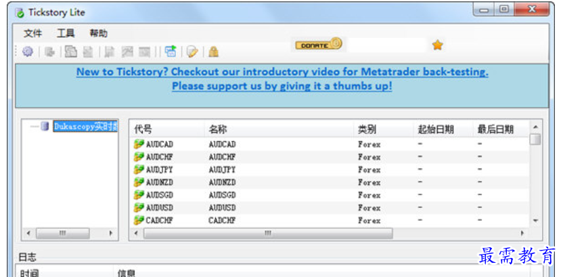Select the AUDJPY symbol row
Screen dimensions: 561x277
[330, 169]
